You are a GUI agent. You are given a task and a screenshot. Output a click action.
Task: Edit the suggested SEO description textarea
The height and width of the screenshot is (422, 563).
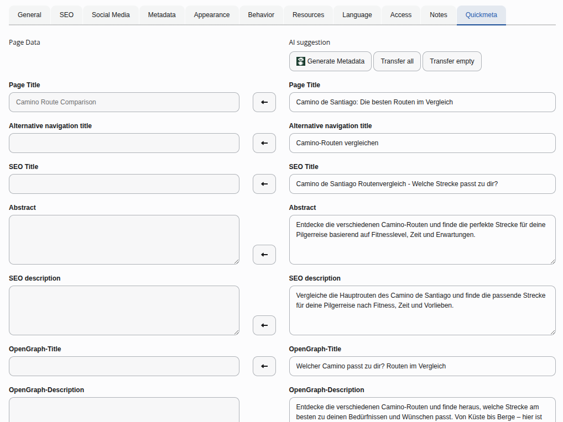(423, 310)
